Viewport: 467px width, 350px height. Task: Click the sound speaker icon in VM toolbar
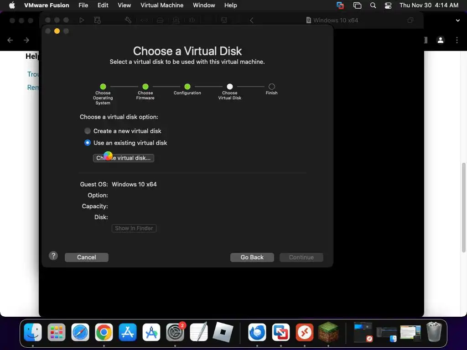point(192,20)
